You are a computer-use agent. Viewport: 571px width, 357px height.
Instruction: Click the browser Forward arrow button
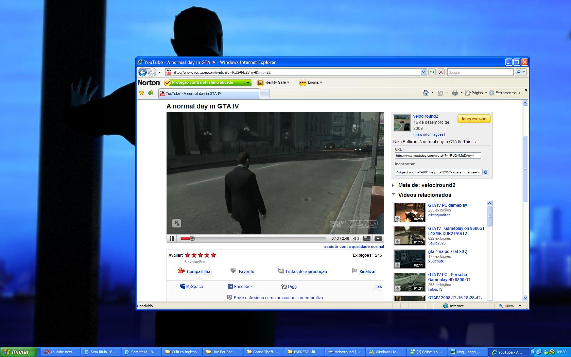coord(152,72)
